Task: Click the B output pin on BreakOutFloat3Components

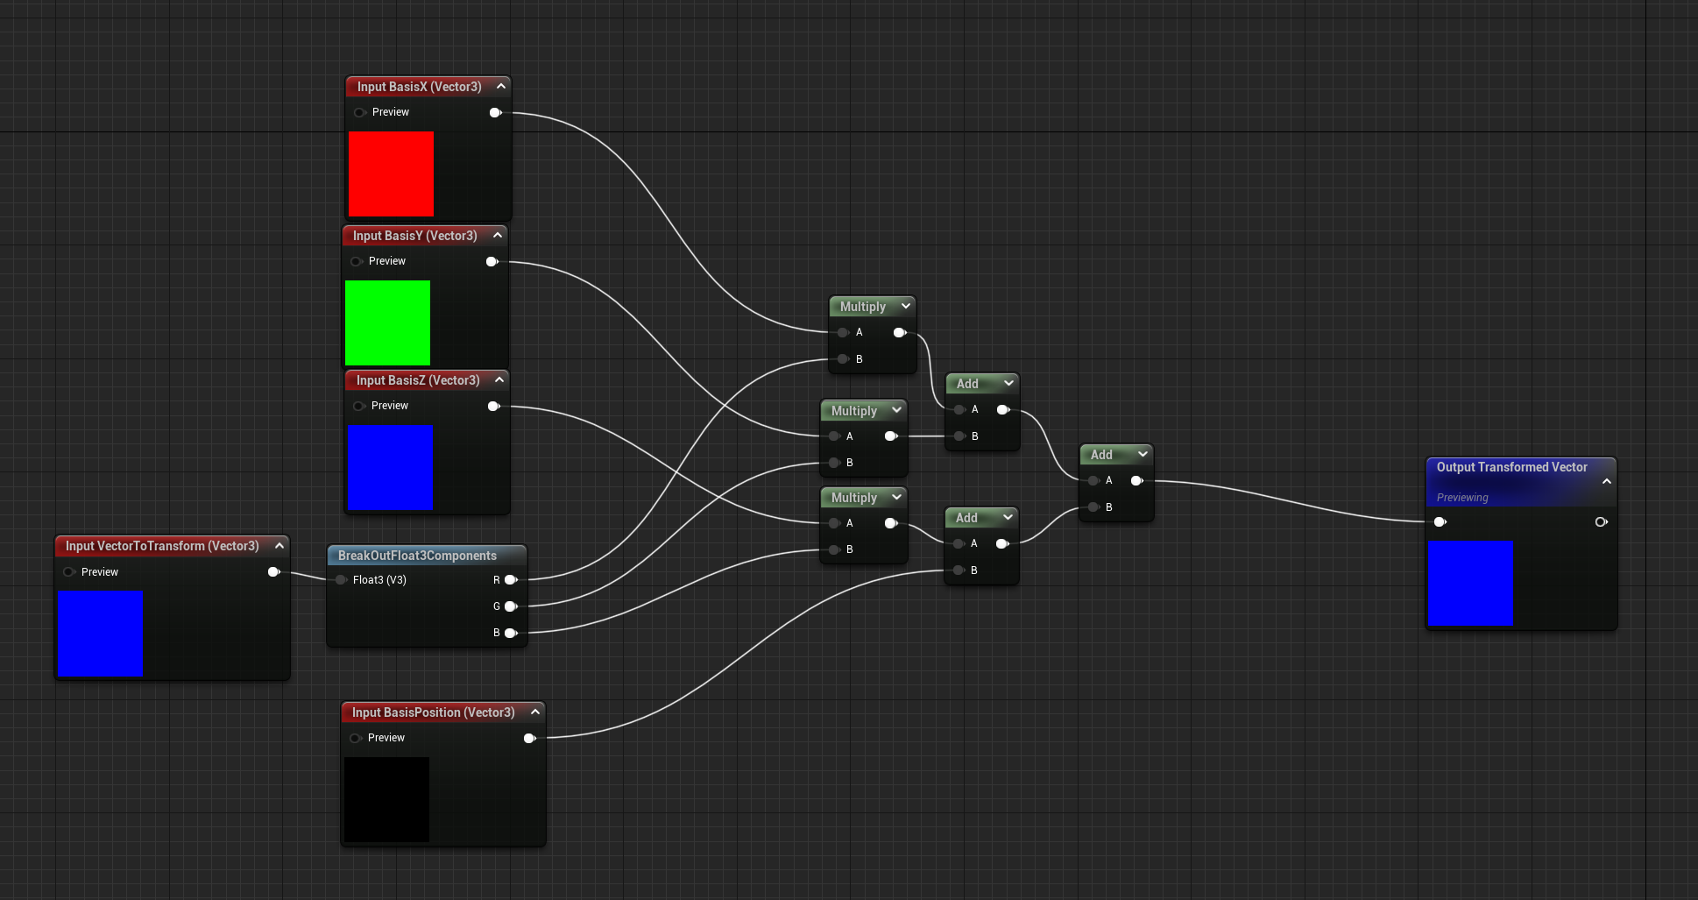Action: (511, 632)
